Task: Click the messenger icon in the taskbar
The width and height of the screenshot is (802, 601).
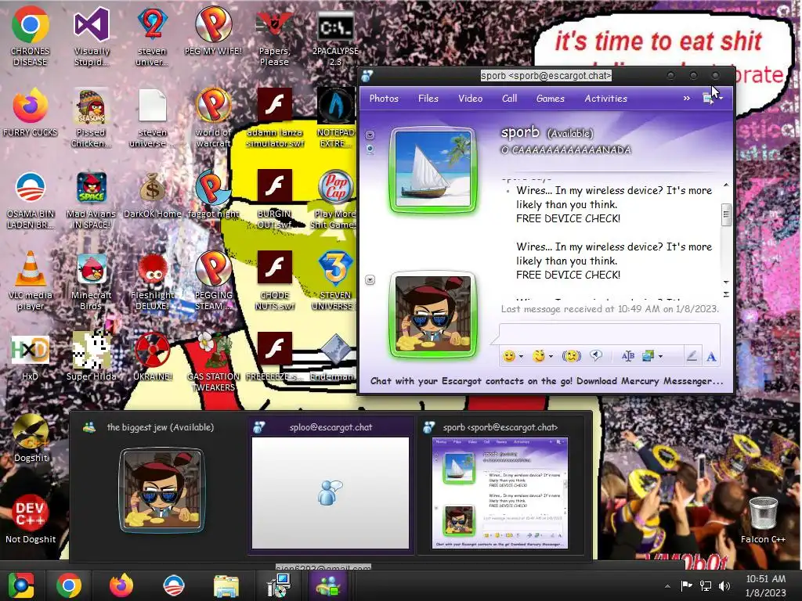Action: pyautogui.click(x=327, y=585)
